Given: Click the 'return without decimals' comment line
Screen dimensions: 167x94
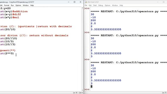Looking at the screenshot, I should 34,36.
